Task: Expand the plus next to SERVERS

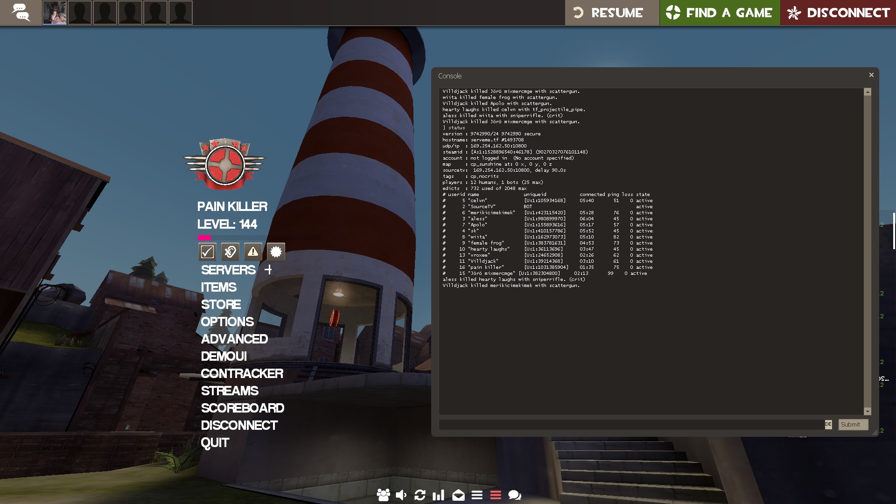Action: click(268, 270)
